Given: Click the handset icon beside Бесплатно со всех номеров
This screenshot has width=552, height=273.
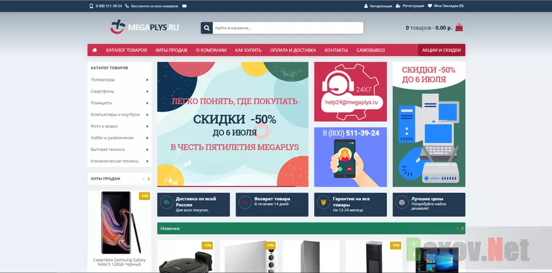Looking at the screenshot, I should click(x=127, y=6).
